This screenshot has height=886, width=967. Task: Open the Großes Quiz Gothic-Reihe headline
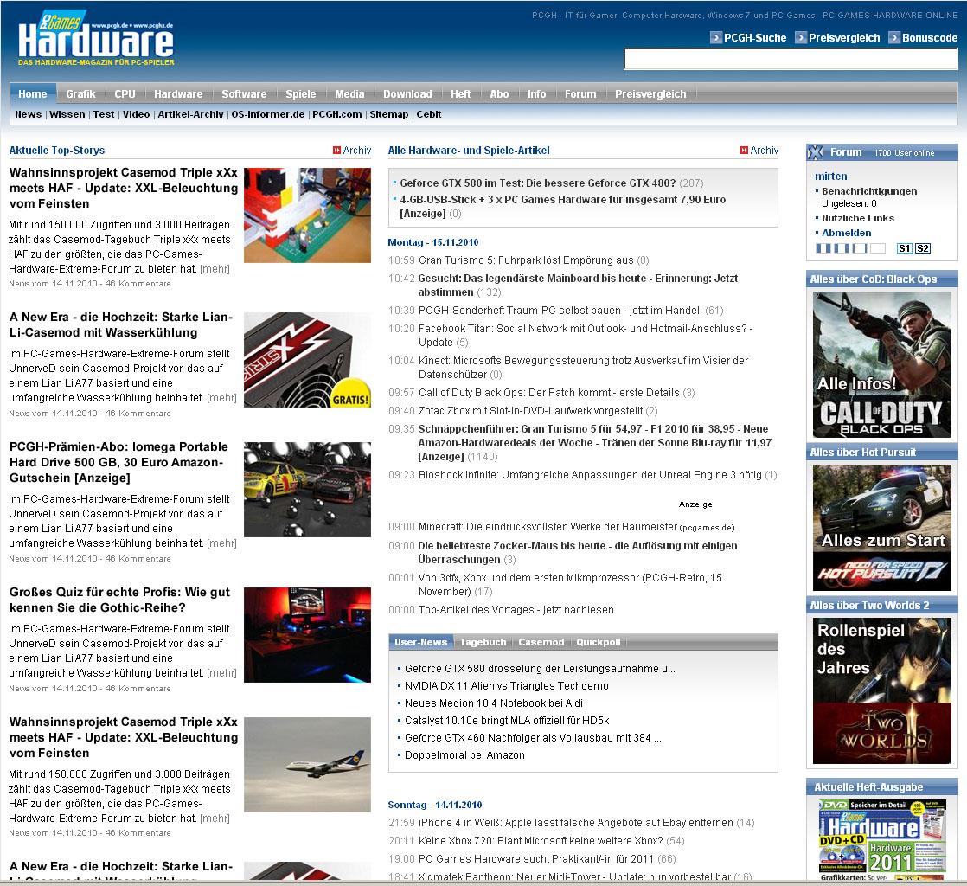click(119, 600)
